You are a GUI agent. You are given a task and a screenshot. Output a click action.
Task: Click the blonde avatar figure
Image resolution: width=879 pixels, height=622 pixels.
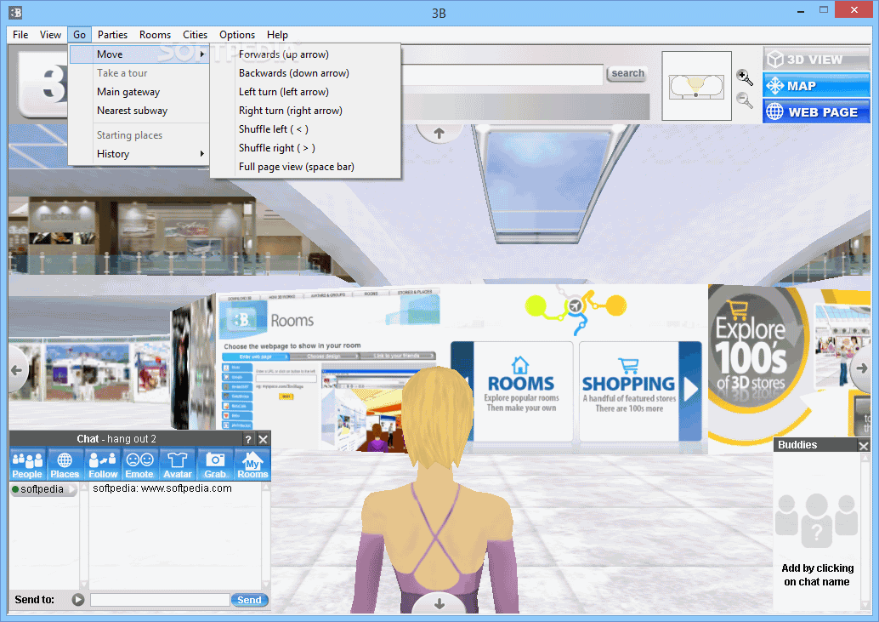pos(435,490)
